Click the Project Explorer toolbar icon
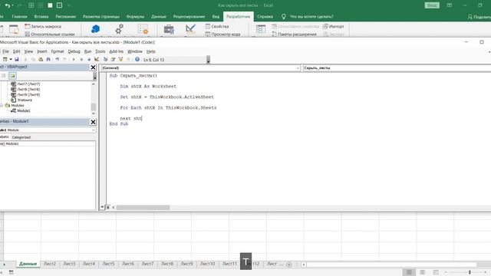 tap(106, 60)
